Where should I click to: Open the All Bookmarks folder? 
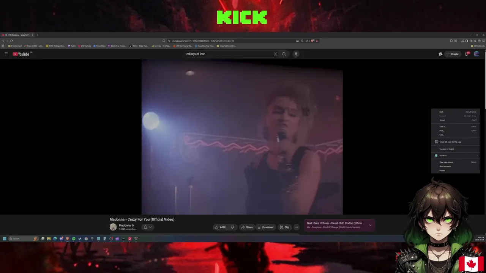pos(477,46)
